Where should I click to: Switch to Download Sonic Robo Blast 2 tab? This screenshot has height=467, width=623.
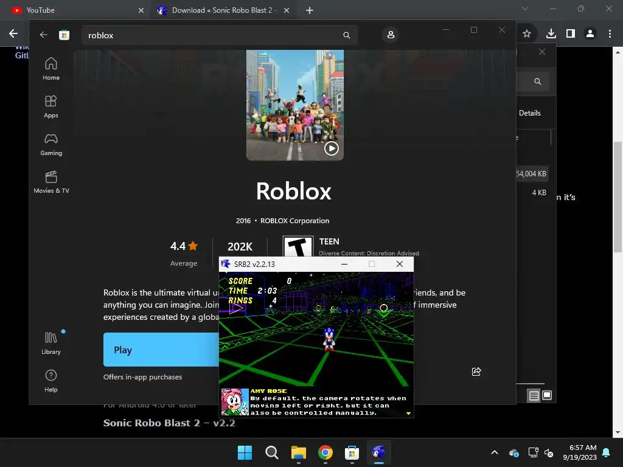223,10
